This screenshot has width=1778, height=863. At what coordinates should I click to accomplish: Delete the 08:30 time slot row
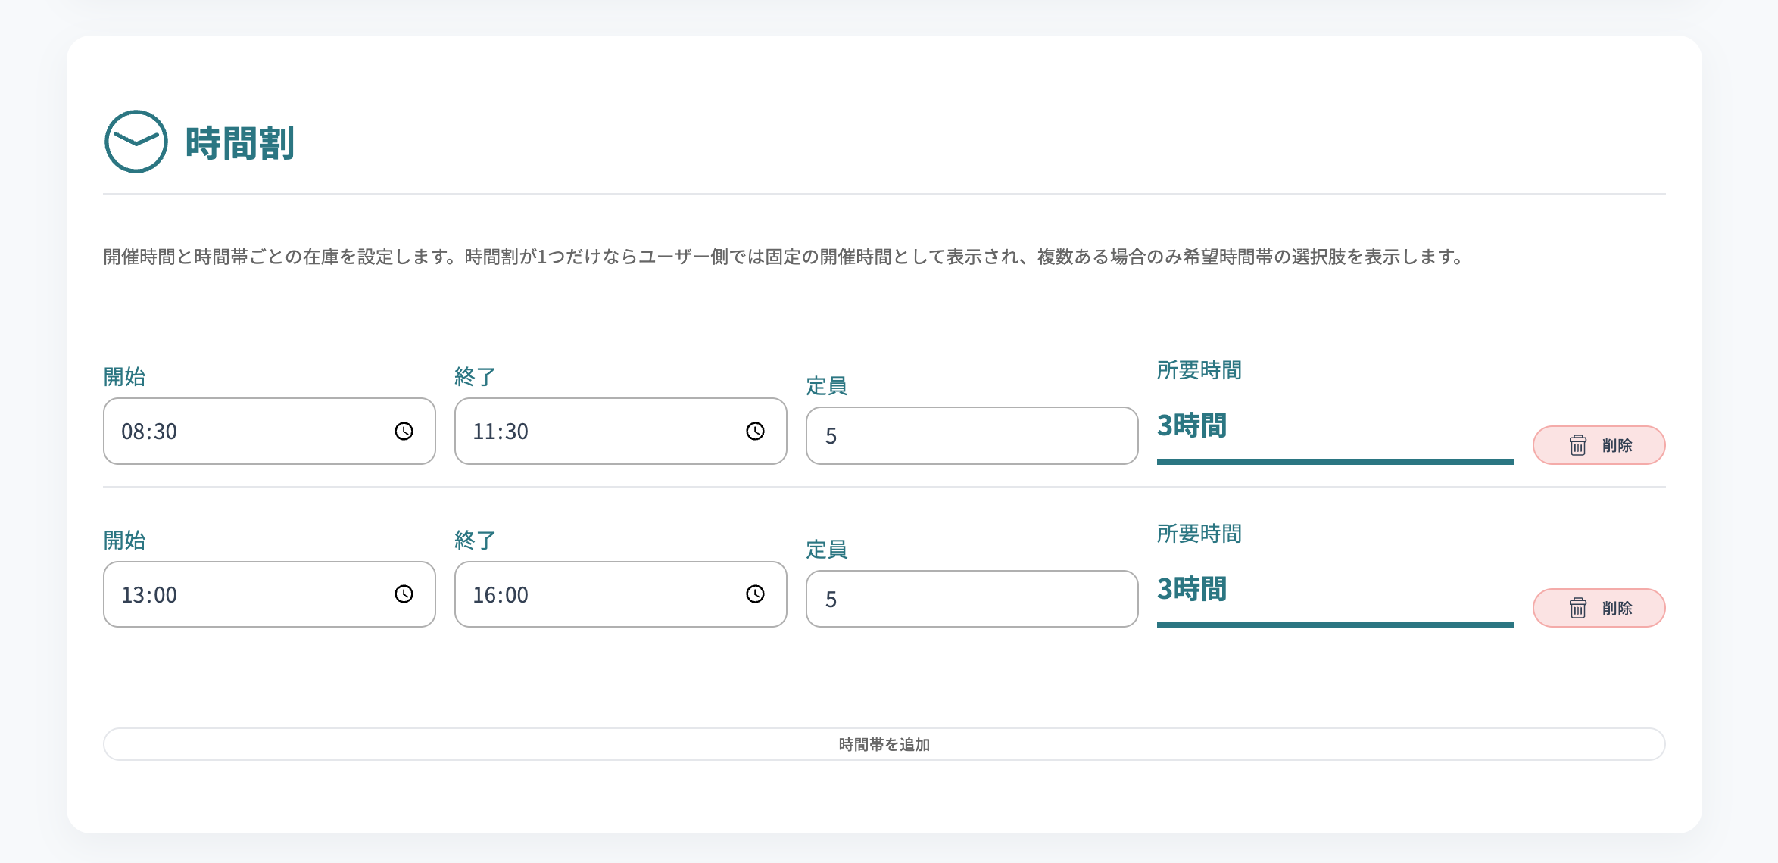(x=1599, y=445)
